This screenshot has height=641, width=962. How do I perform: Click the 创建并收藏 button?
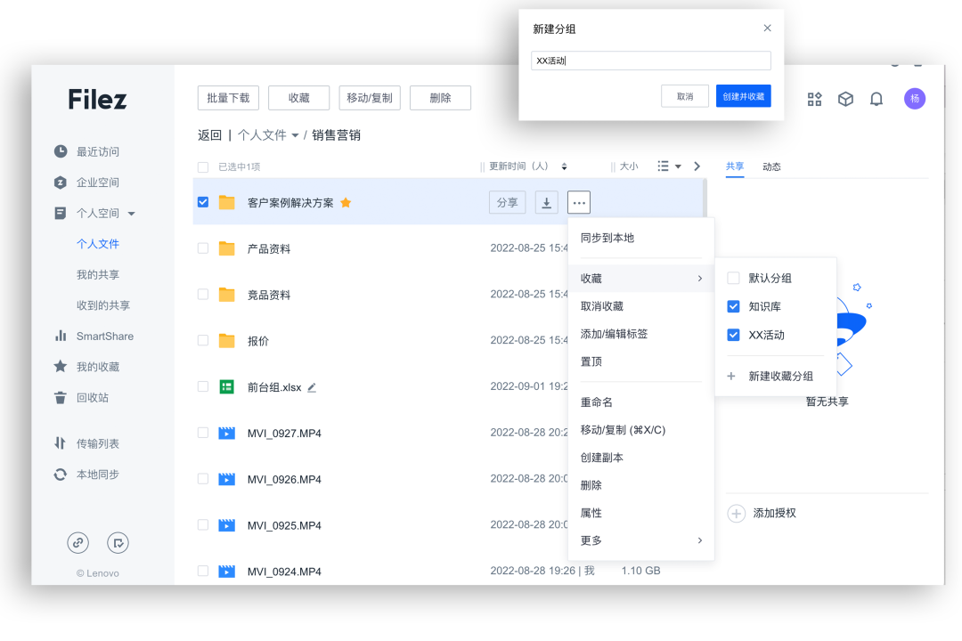click(x=743, y=96)
